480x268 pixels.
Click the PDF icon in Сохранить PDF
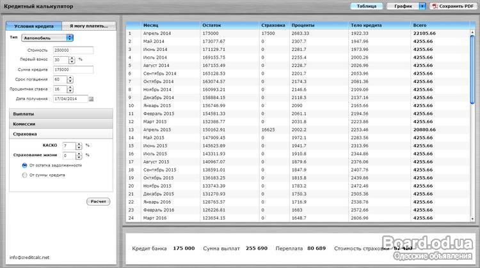tap(435, 6)
